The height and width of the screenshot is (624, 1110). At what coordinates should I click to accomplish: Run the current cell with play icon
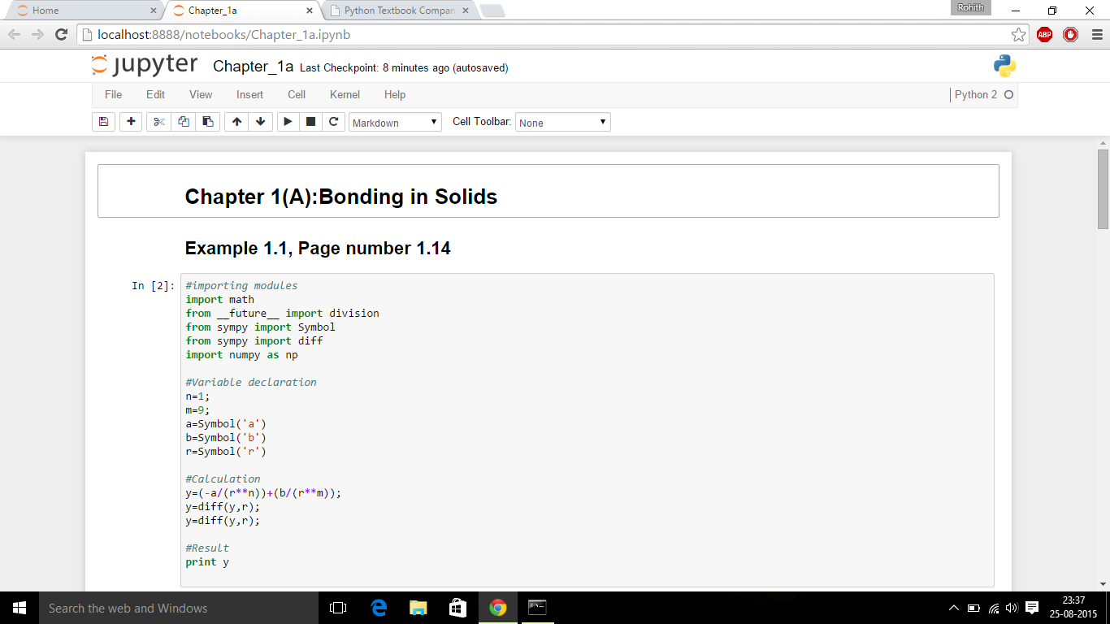coord(288,122)
